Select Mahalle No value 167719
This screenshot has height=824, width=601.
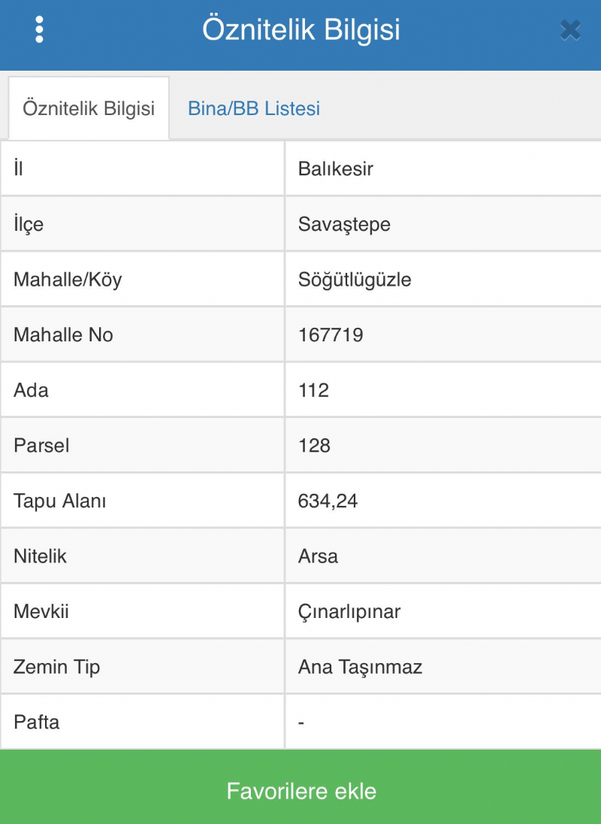pos(331,335)
